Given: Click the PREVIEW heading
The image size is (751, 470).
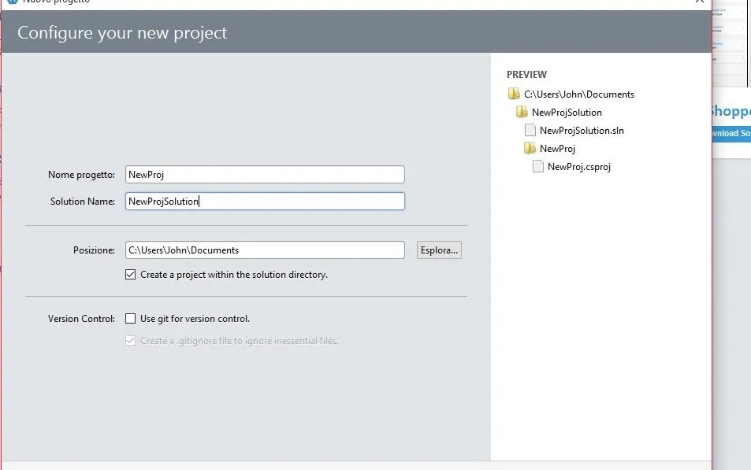Looking at the screenshot, I should point(526,74).
